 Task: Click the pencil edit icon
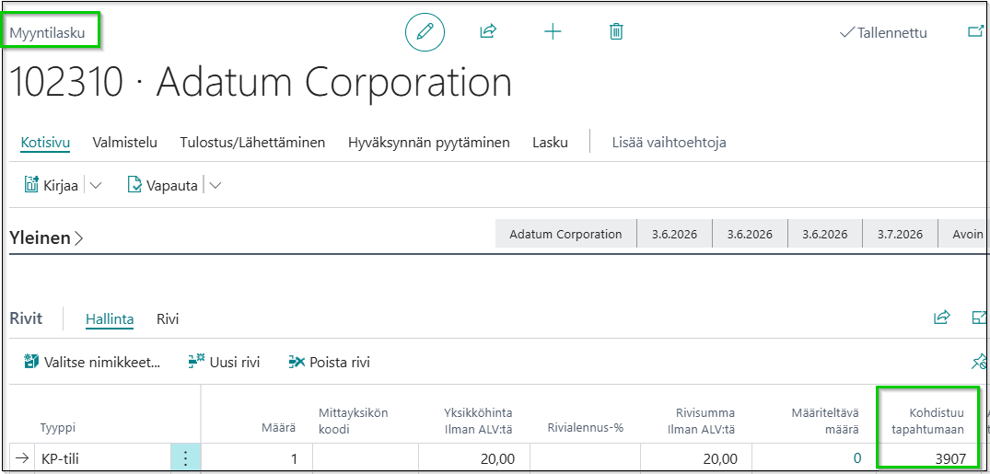click(x=425, y=31)
